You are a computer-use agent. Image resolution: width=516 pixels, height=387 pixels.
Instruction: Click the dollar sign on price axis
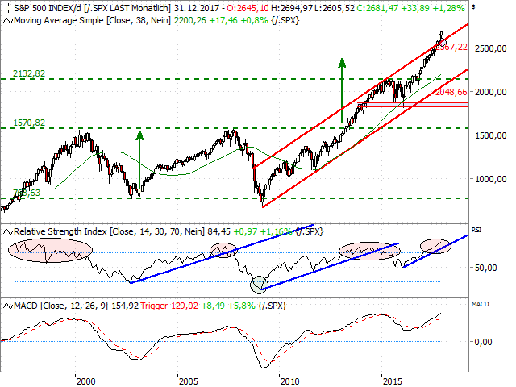click(473, 7)
